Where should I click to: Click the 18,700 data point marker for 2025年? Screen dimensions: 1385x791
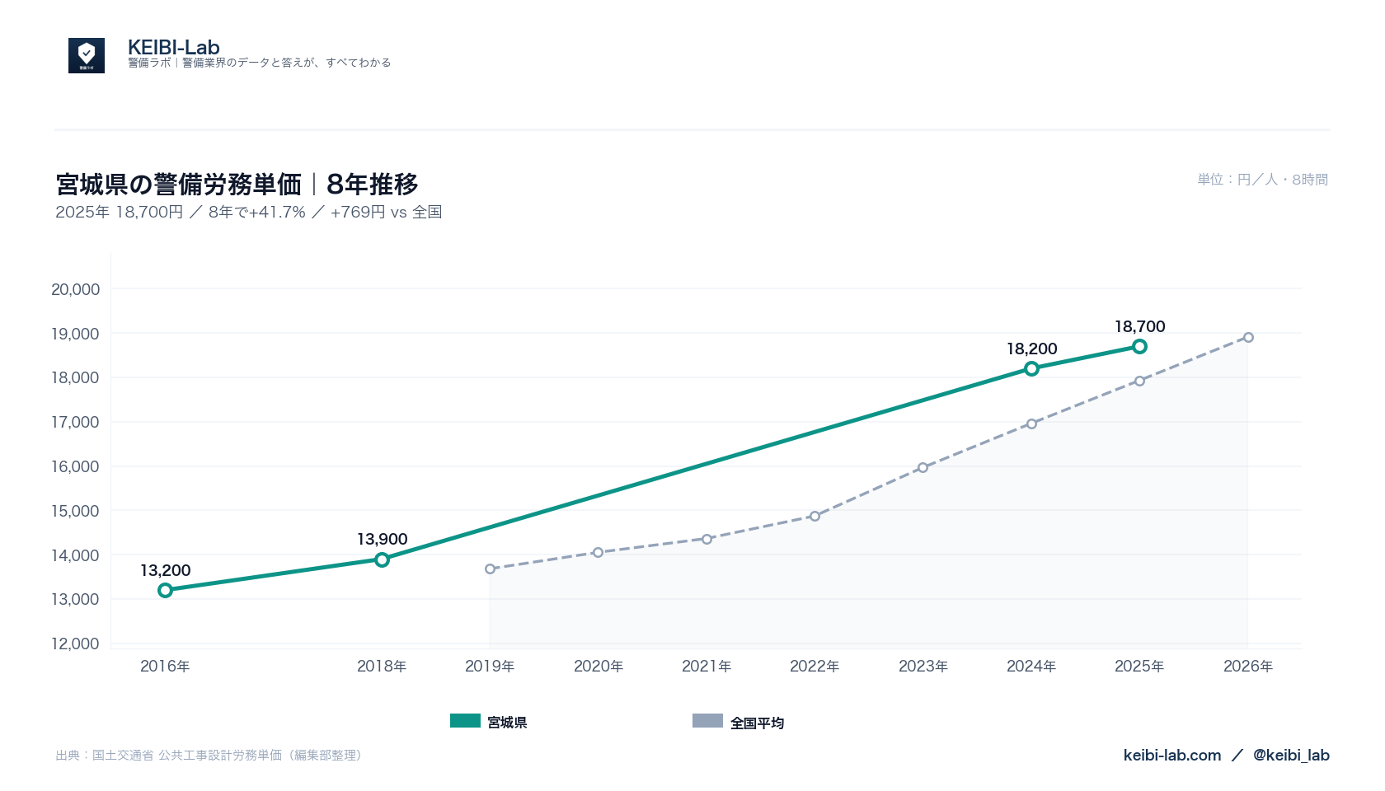(1139, 346)
